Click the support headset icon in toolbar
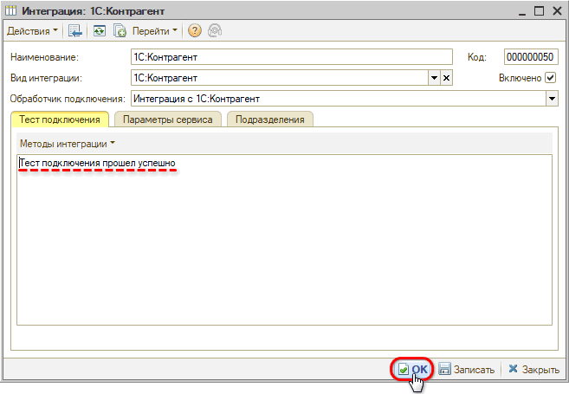The image size is (569, 394). pyautogui.click(x=214, y=31)
